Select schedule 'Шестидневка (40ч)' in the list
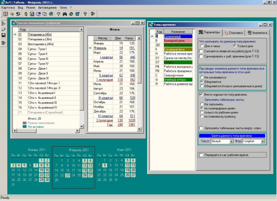Viewport: 277px width, 201px height. point(41,44)
